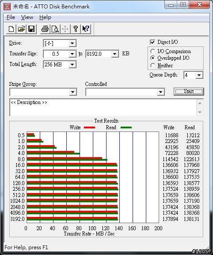Viewport: 213px width, 255px height.
Task: Click the Description scrollbar up arrow
Action: [x=200, y=103]
